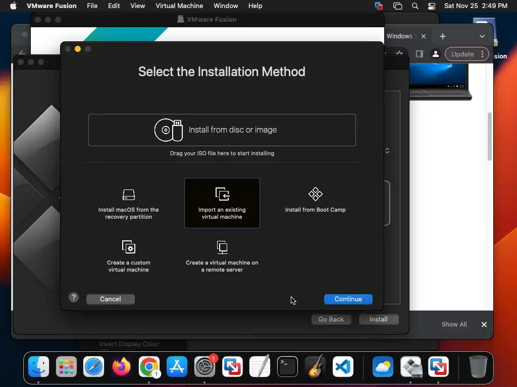This screenshot has width=517, height=387.
Task: Open Google Chrome from the Dock
Action: point(149,366)
